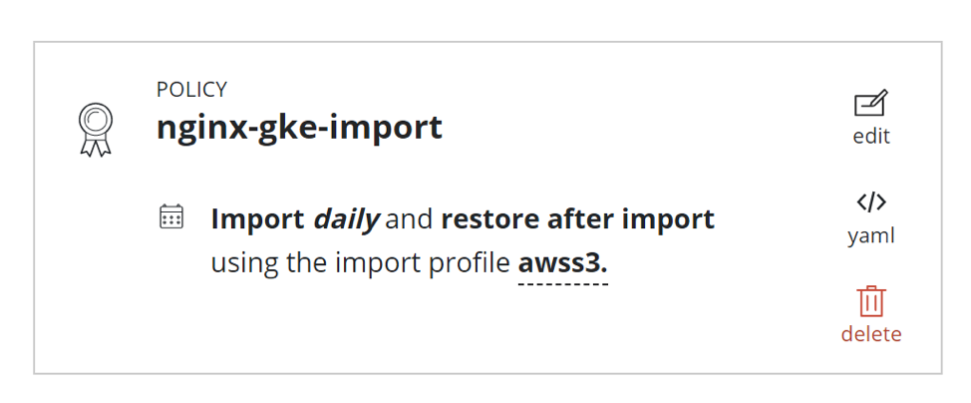Click the dashed underline beneath awss3
The width and height of the screenshot is (971, 403).
pyautogui.click(x=563, y=284)
